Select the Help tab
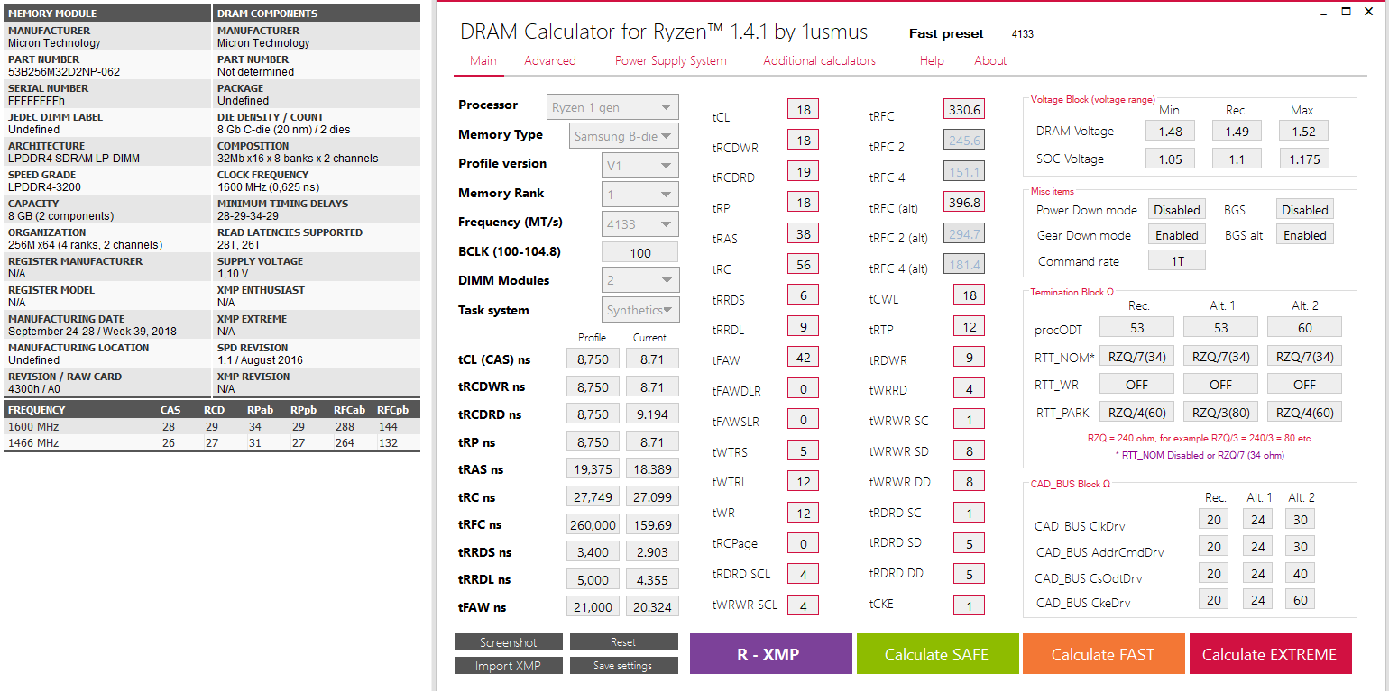This screenshot has height=691, width=1389. pos(932,60)
